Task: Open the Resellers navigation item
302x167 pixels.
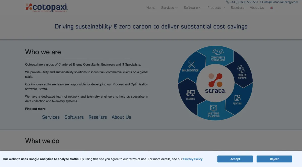Action: pos(237,8)
